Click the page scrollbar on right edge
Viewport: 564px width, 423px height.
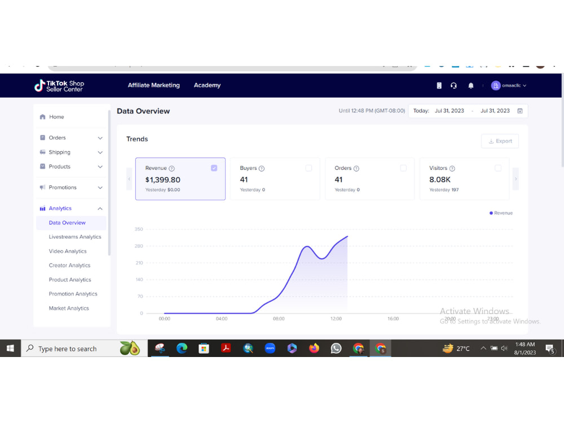tap(562, 121)
